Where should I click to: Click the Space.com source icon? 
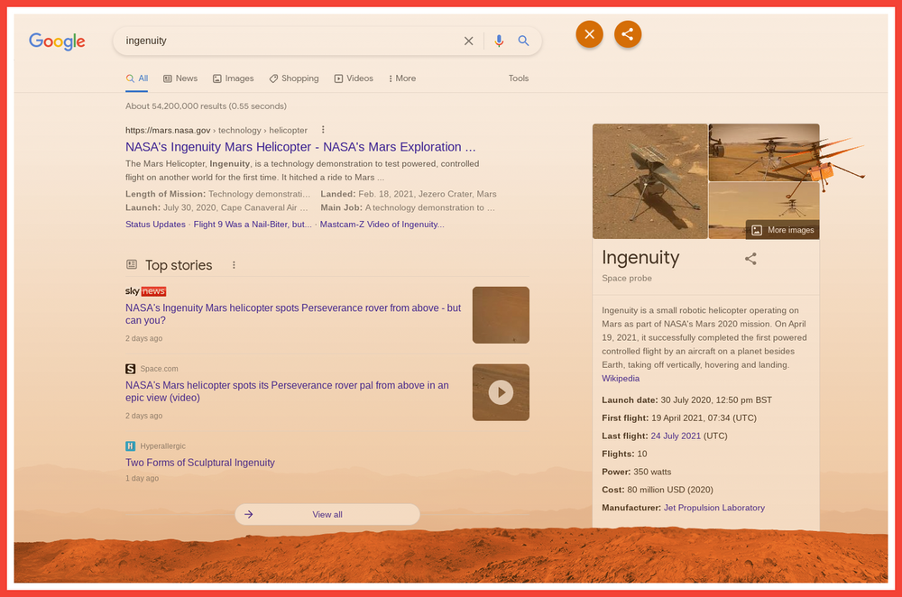pyautogui.click(x=131, y=369)
